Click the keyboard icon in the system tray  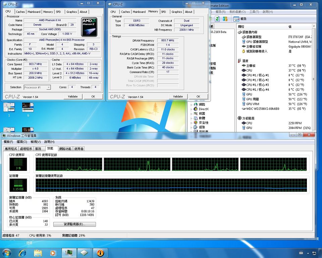[x=301, y=253]
